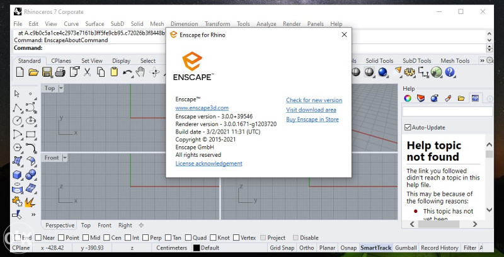The height and width of the screenshot is (257, 504).
Task: Open the License acknowledgement link
Action: point(209,164)
